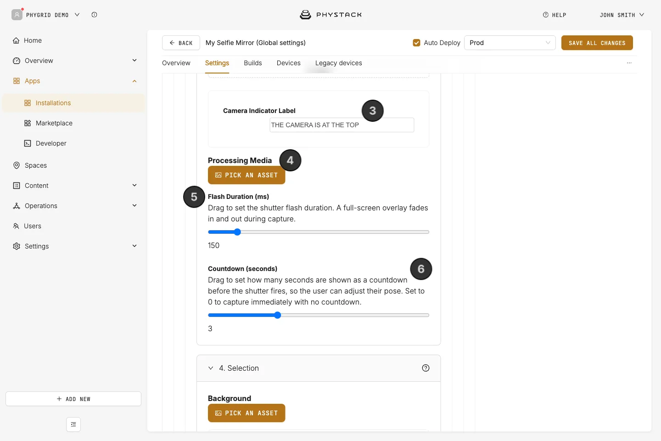The image size is (661, 441).
Task: Click the Countdown seconds slider handle
Action: [278, 315]
